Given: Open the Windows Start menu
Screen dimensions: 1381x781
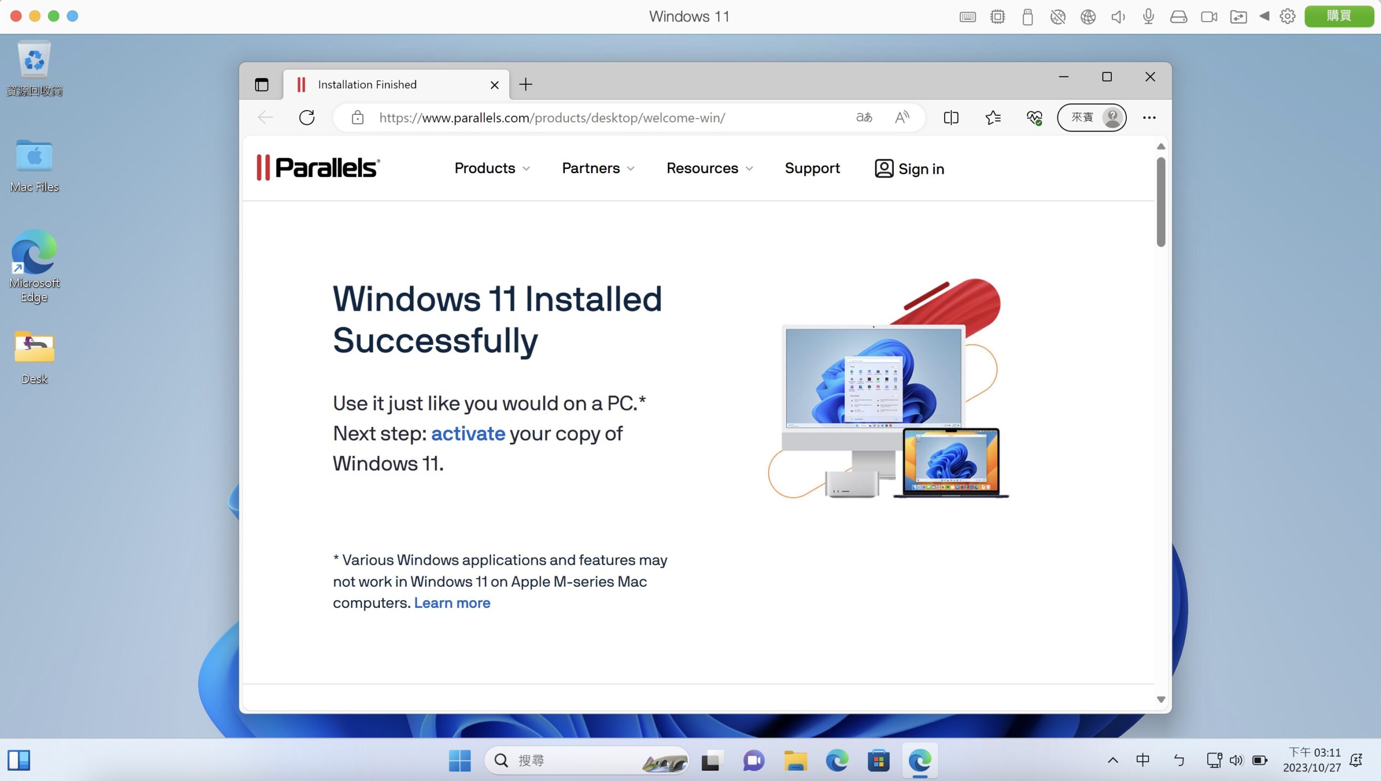Looking at the screenshot, I should click(x=460, y=761).
